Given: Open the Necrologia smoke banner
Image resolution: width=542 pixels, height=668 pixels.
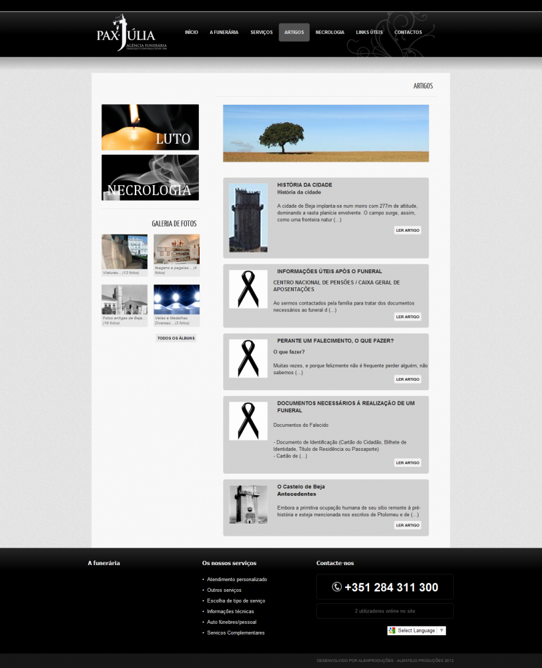Looking at the screenshot, I should tap(150, 178).
